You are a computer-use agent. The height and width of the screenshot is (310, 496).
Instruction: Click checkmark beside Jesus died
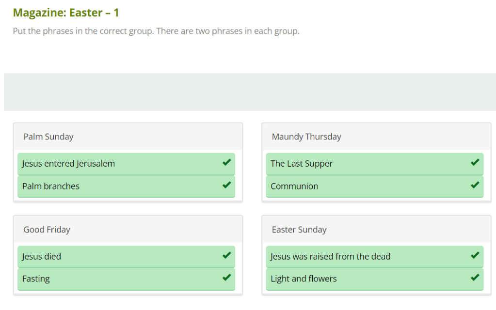pos(226,256)
